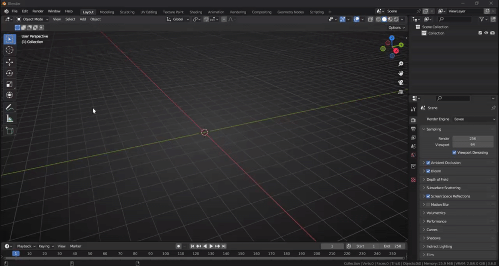Open the Object Mode dropdown
This screenshot has width=499, height=266.
[32, 19]
